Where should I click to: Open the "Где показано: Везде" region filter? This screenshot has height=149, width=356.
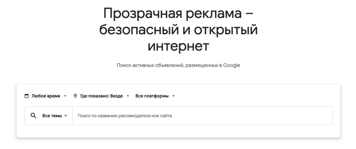pyautogui.click(x=101, y=96)
